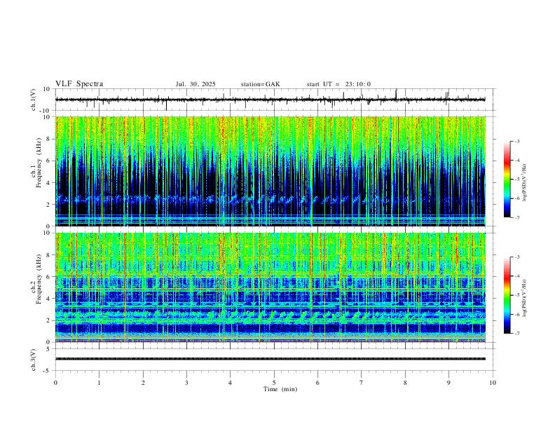Click the time axis tick label "0"
Screen dimensions: 555x429
pos(55,383)
